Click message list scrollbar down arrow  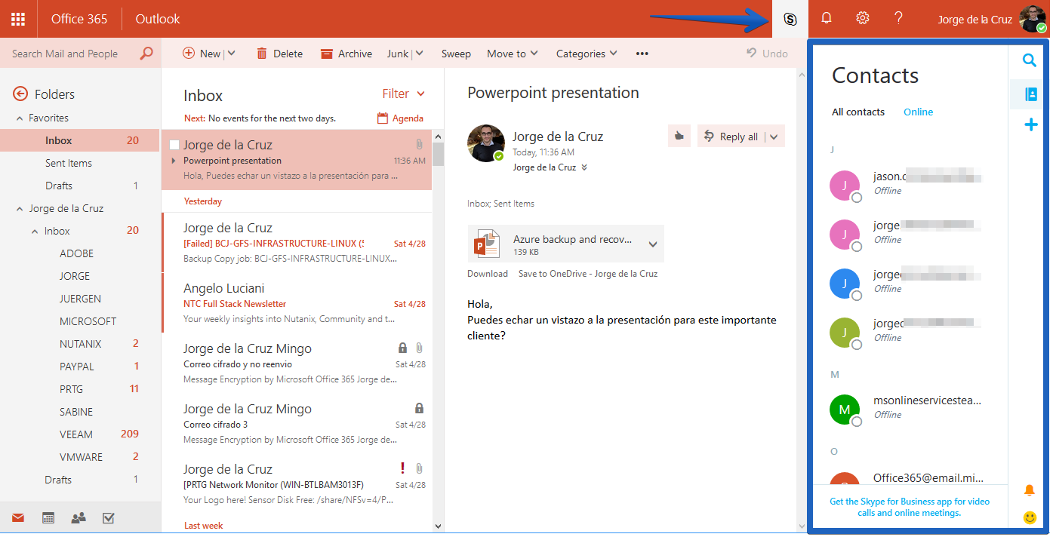438,526
